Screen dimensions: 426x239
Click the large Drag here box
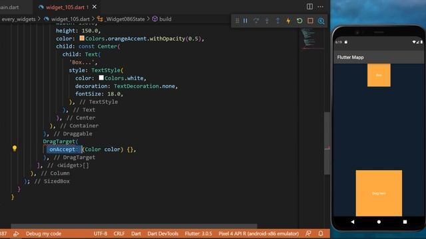379,193
